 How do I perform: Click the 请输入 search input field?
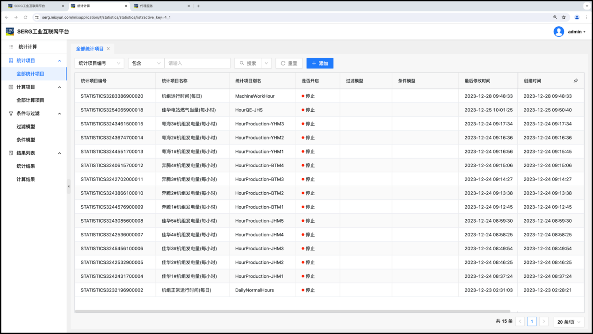coord(197,63)
